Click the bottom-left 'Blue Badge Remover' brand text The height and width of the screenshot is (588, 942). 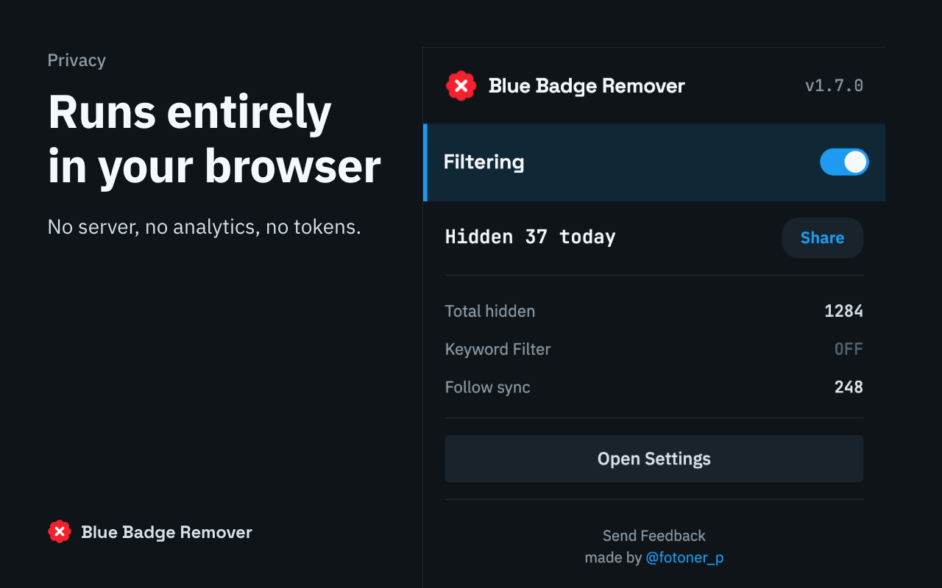click(167, 532)
